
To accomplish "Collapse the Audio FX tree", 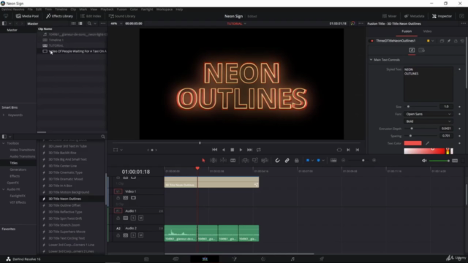I will [4, 189].
